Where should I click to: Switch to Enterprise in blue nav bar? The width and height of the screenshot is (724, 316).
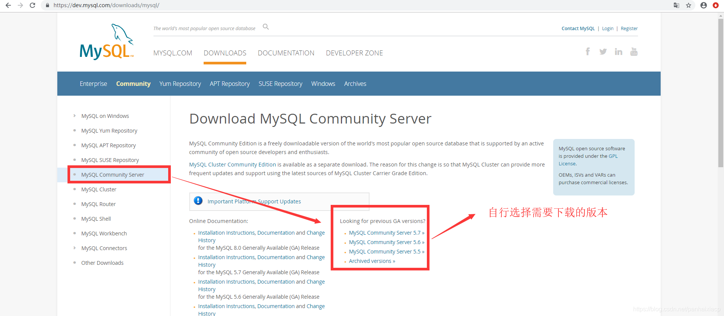(93, 84)
